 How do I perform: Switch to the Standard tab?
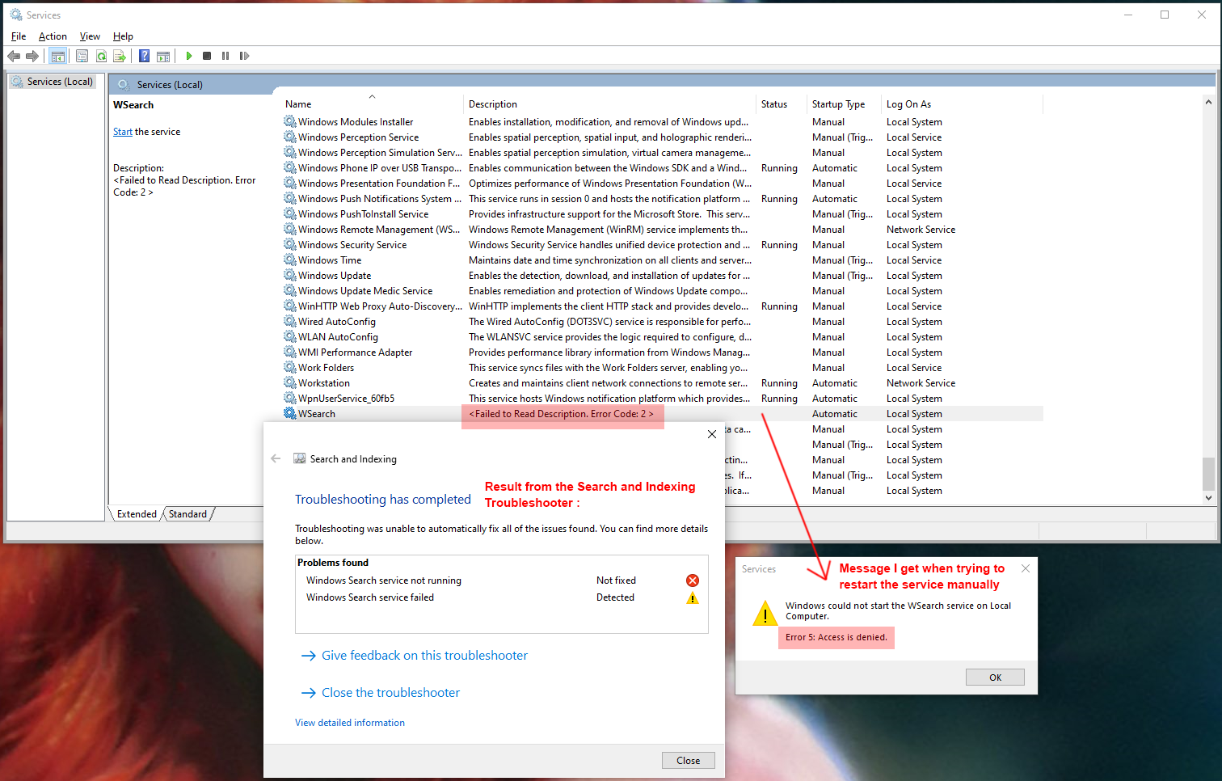[187, 513]
